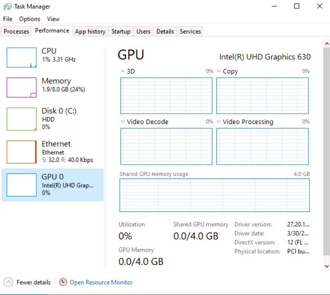Click the Shared GPU memory "0.0/4.0 GB" value
This screenshot has width=330, height=295.
click(196, 236)
